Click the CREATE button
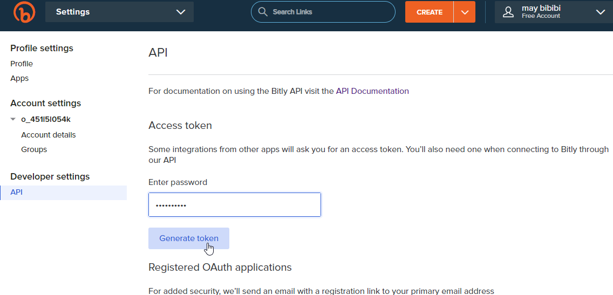The height and width of the screenshot is (295, 613). (x=429, y=12)
